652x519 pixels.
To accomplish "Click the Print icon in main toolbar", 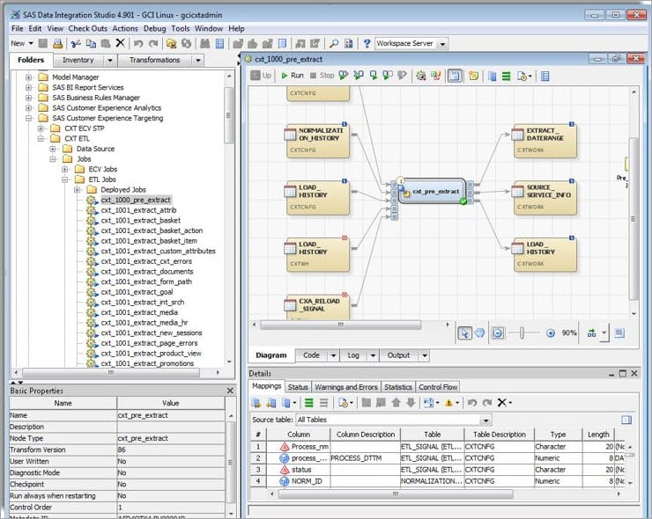I will [58, 43].
